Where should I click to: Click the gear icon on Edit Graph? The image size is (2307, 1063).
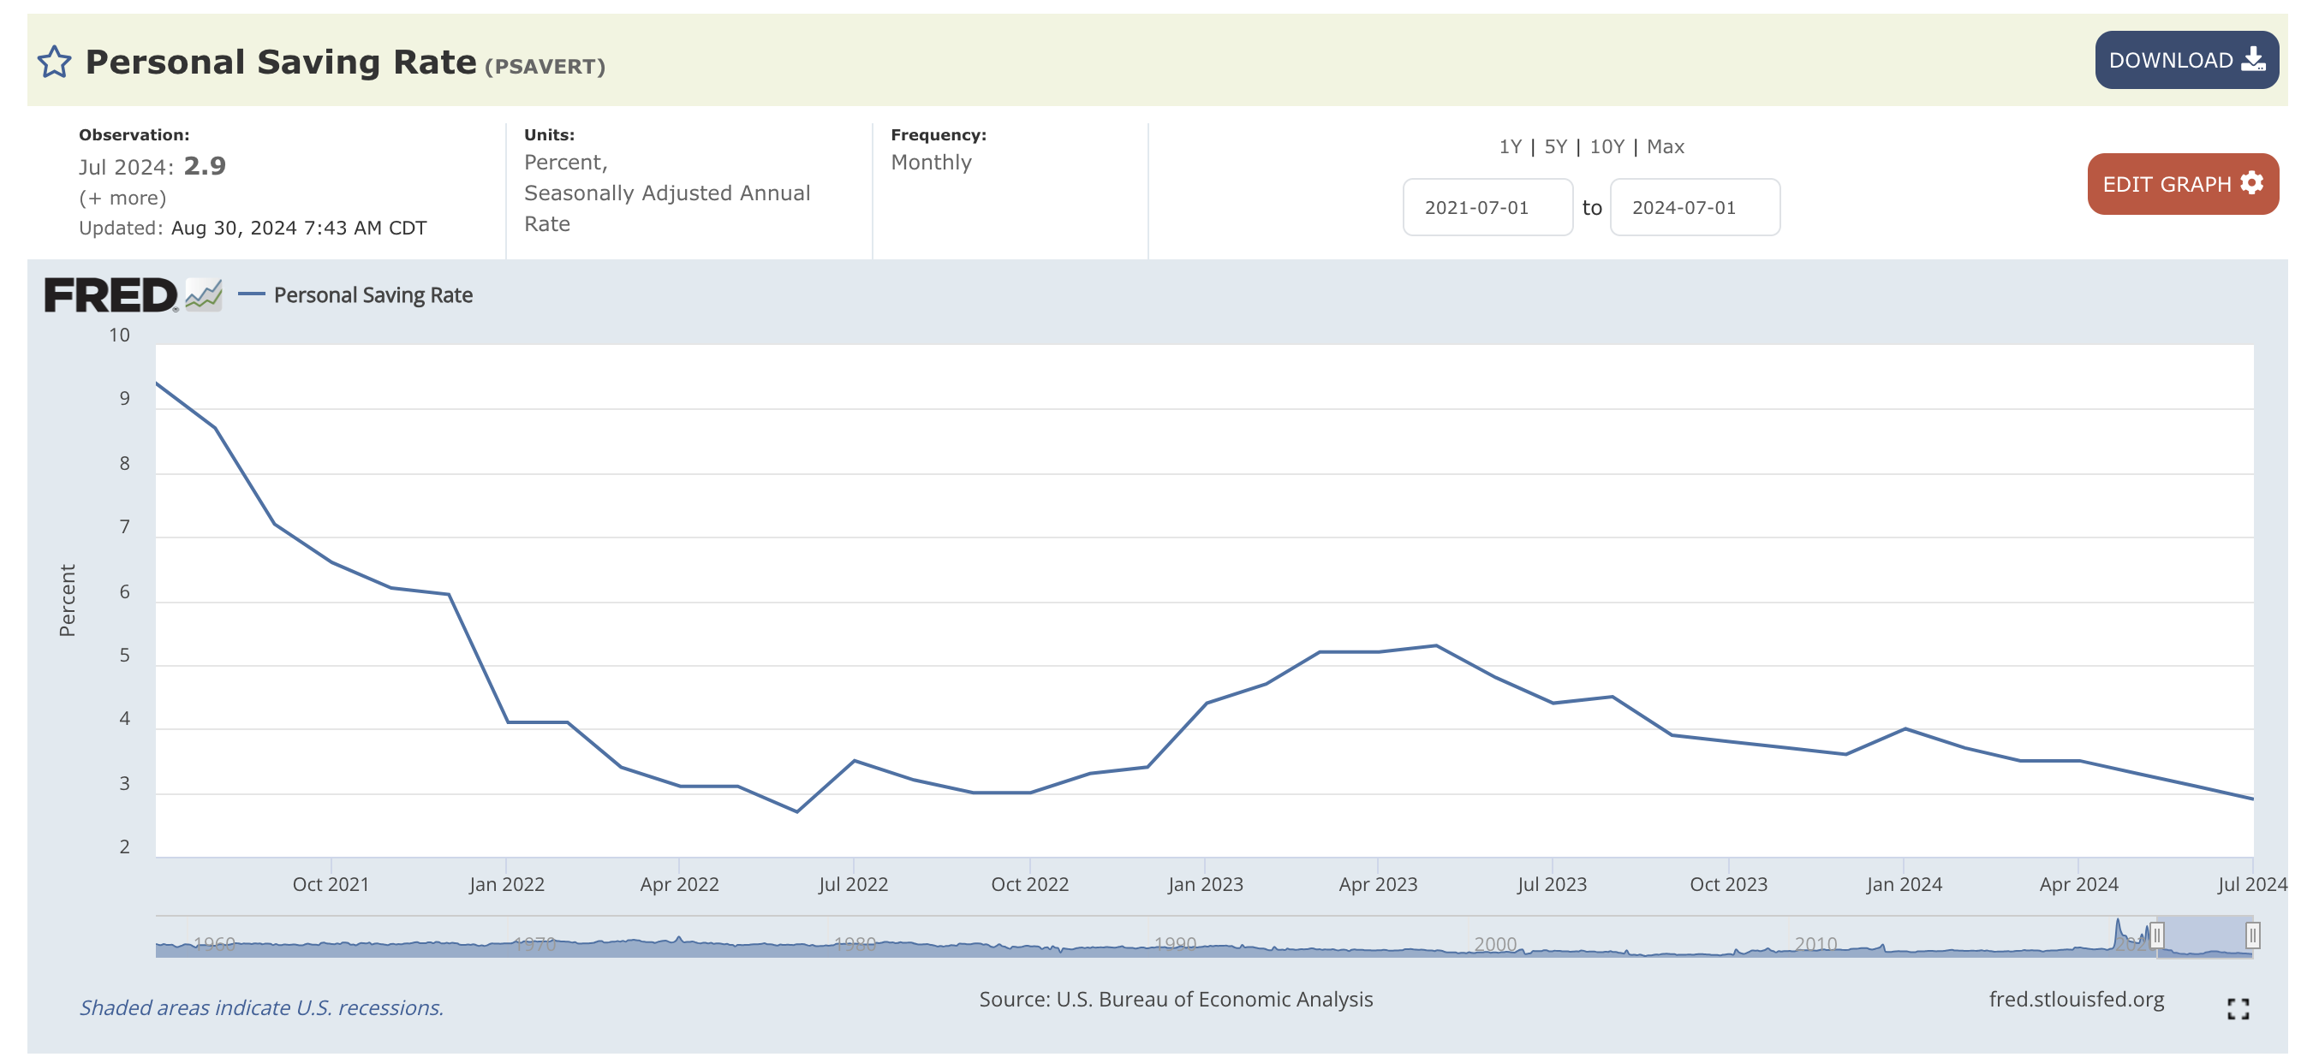tap(2251, 183)
